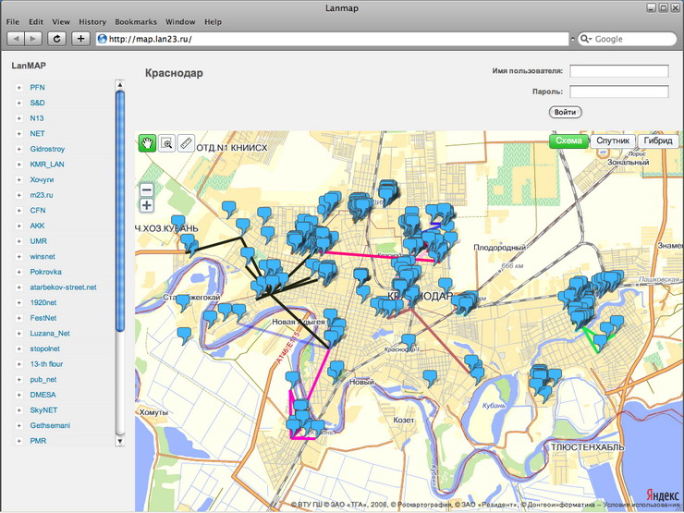Activate the magnifier zoom tool
Image resolution: width=684 pixels, height=513 pixels.
(x=166, y=142)
